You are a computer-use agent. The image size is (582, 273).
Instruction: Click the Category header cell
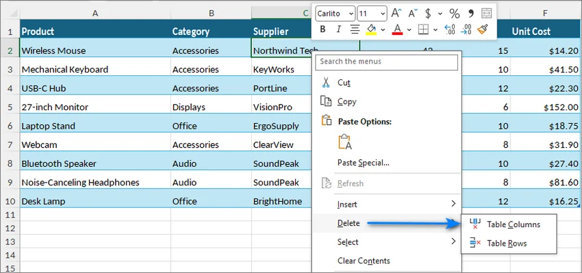[211, 31]
